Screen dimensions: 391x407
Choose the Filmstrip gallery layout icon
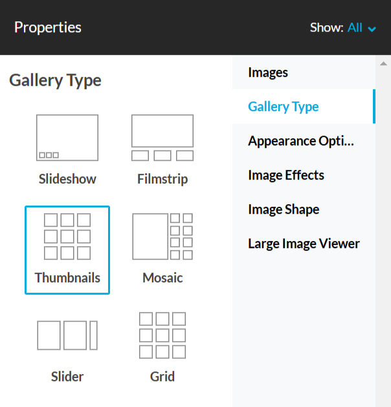pos(162,138)
